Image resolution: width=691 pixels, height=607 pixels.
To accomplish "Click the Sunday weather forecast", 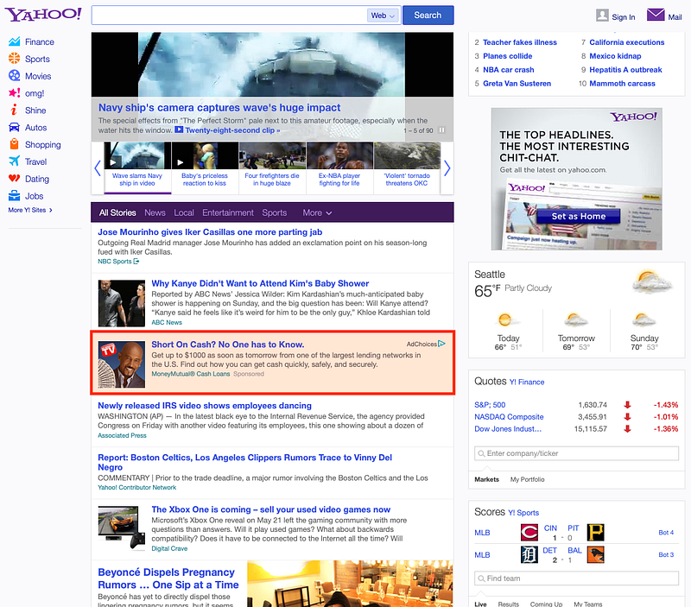I will point(643,331).
